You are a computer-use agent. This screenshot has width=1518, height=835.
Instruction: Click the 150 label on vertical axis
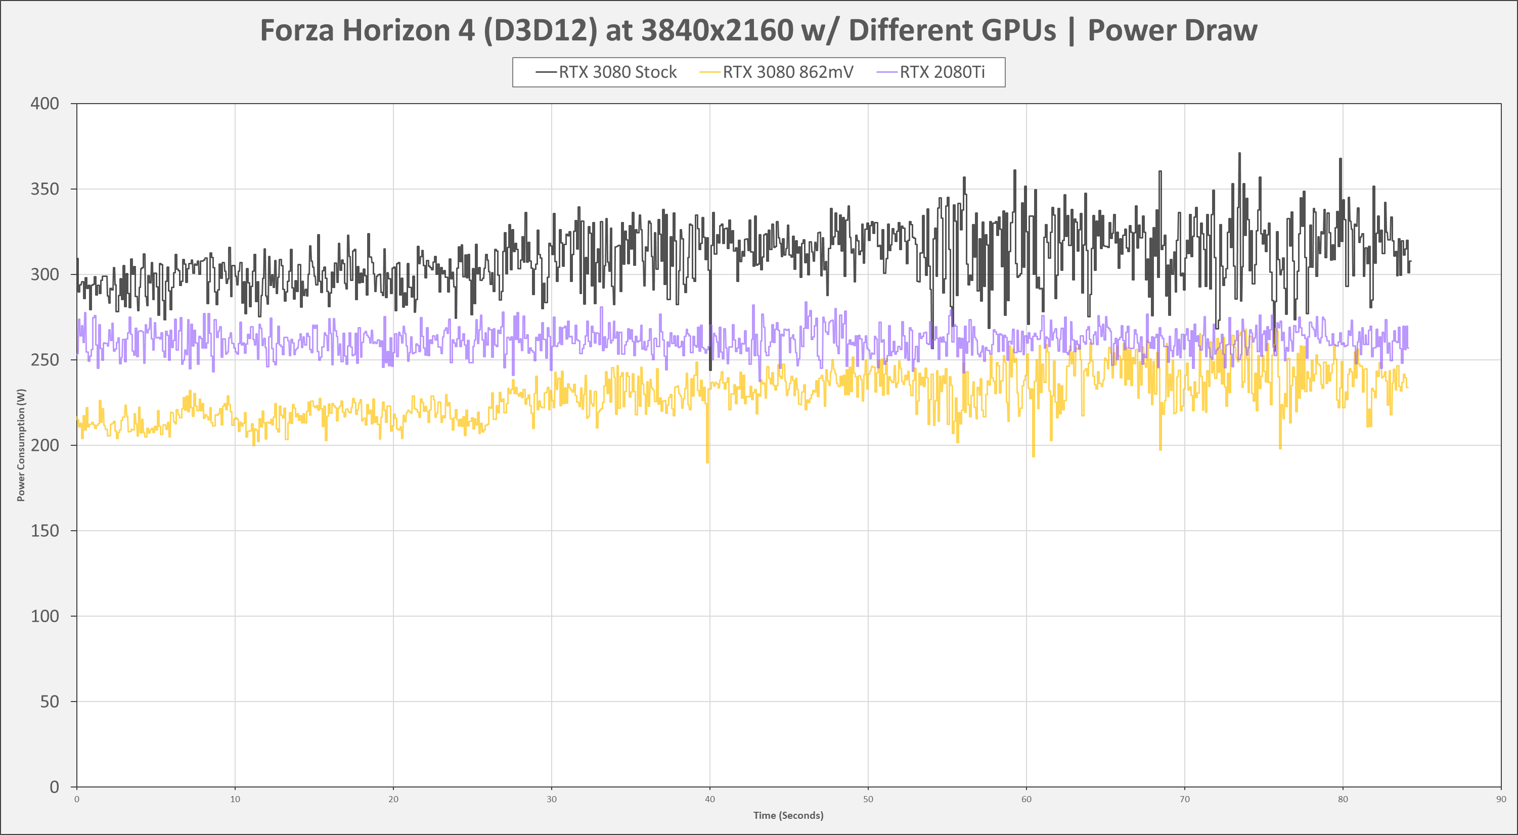point(45,531)
